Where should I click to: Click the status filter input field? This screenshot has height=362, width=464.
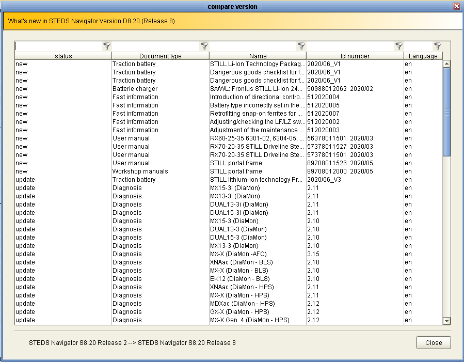[59, 46]
